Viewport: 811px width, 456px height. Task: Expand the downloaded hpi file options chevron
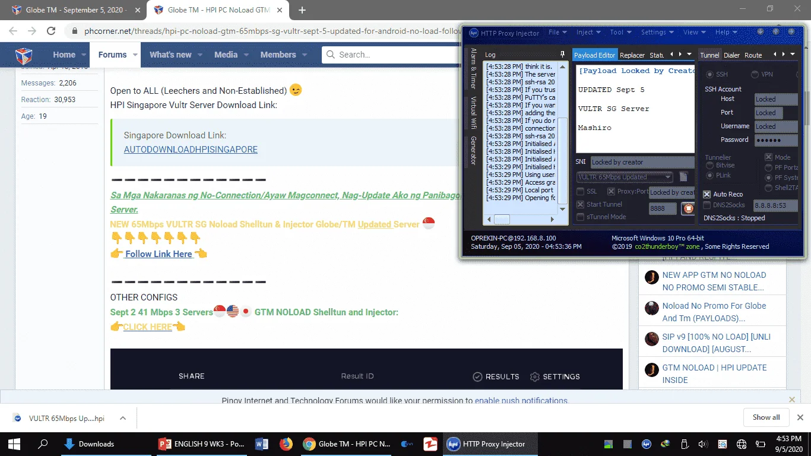coord(123,417)
